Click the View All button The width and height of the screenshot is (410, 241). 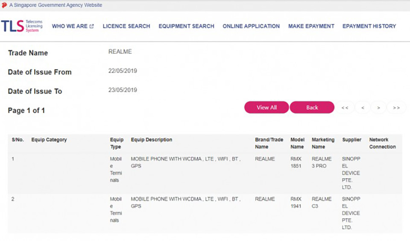266,107
